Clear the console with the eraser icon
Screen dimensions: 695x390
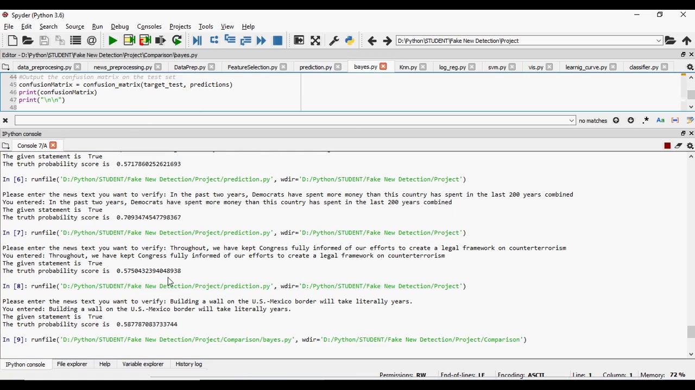pos(679,146)
